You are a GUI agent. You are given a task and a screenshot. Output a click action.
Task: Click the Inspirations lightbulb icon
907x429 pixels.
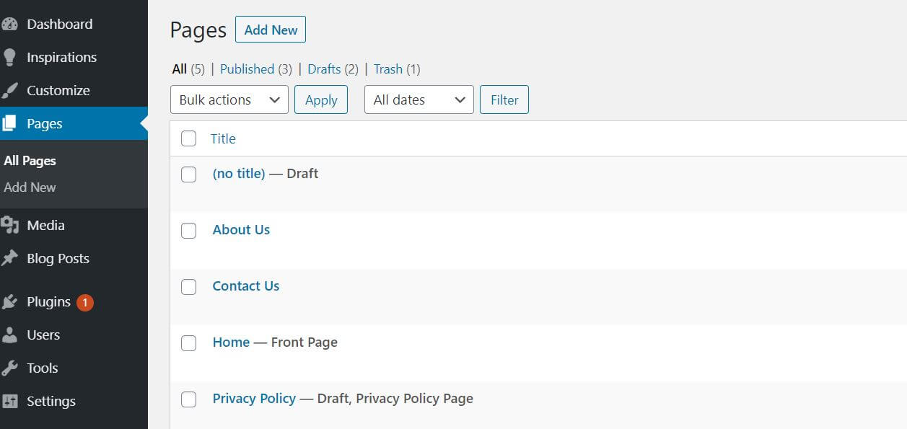pyautogui.click(x=9, y=57)
